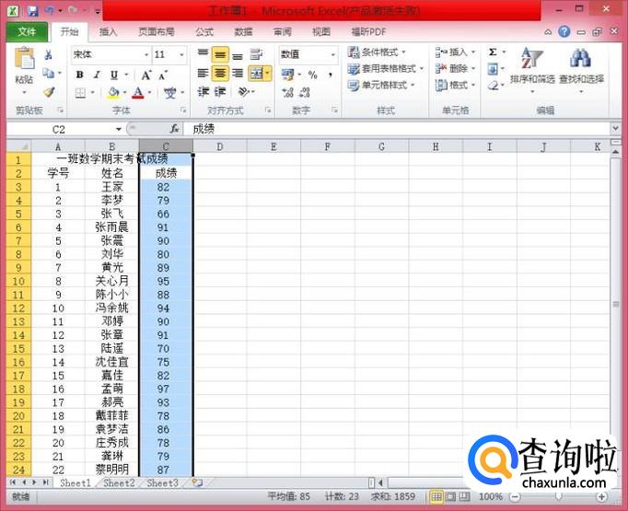The image size is (628, 511).
Task: Open the Fill Color bucket
Action: 114,93
